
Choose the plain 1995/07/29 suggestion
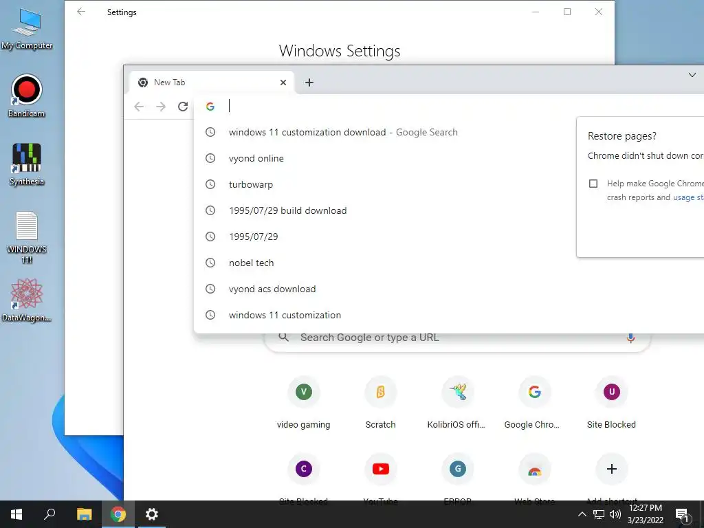(x=449, y=236)
